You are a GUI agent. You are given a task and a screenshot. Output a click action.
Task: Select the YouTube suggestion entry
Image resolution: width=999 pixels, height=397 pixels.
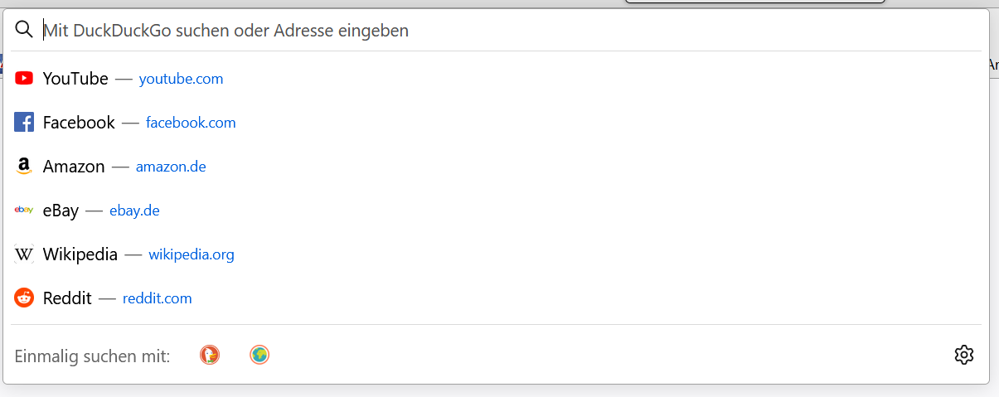[x=75, y=79]
